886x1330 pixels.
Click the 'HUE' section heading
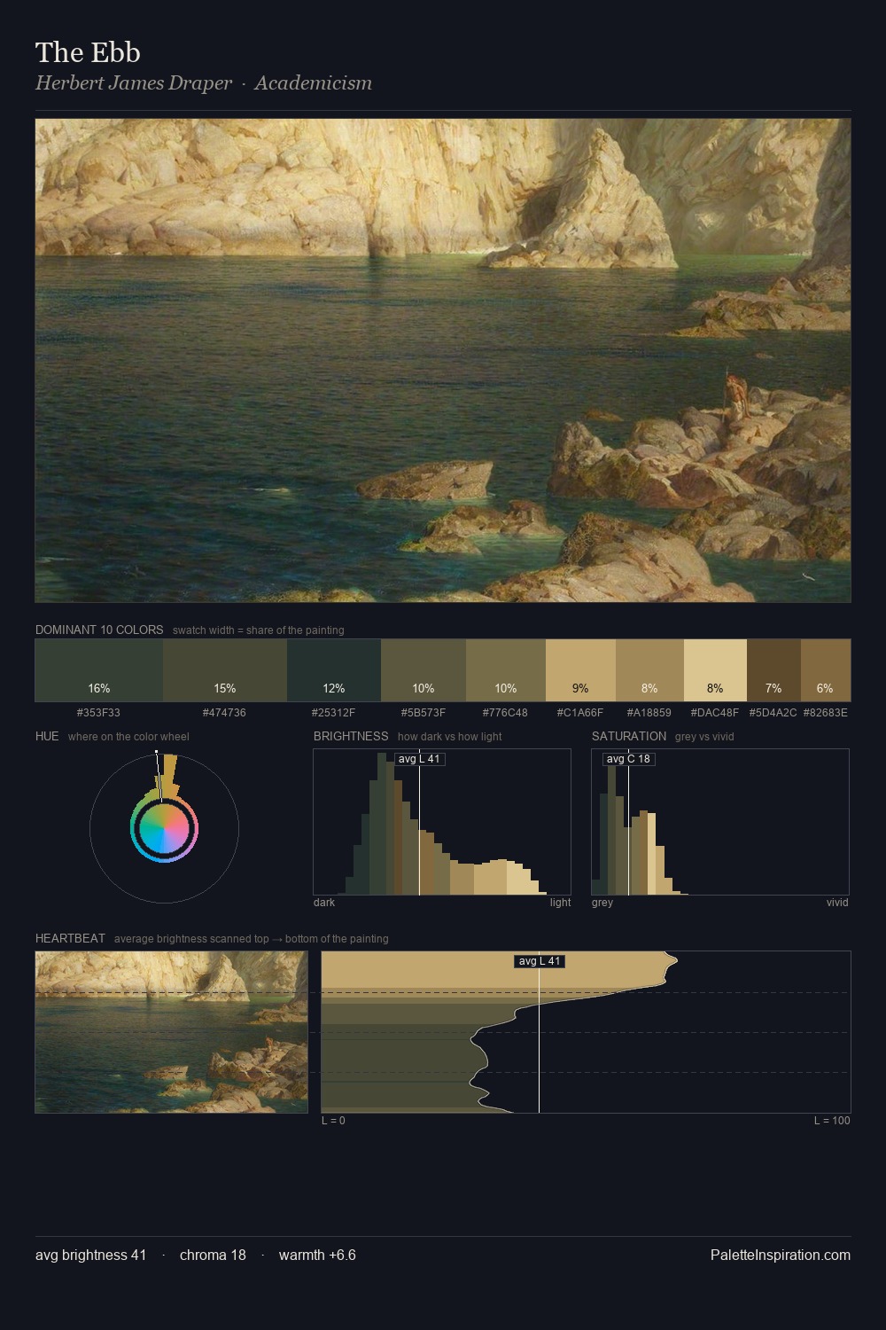47,736
